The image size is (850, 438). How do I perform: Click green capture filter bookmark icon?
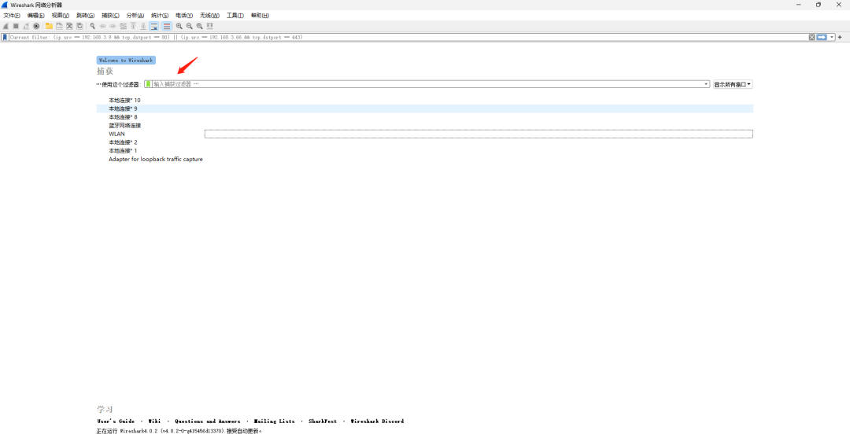click(148, 84)
